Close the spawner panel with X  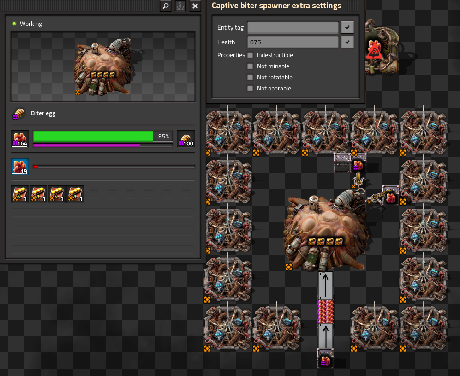coord(195,6)
